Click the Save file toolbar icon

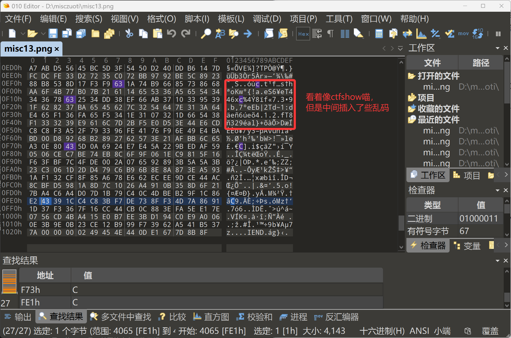[x=53, y=34]
